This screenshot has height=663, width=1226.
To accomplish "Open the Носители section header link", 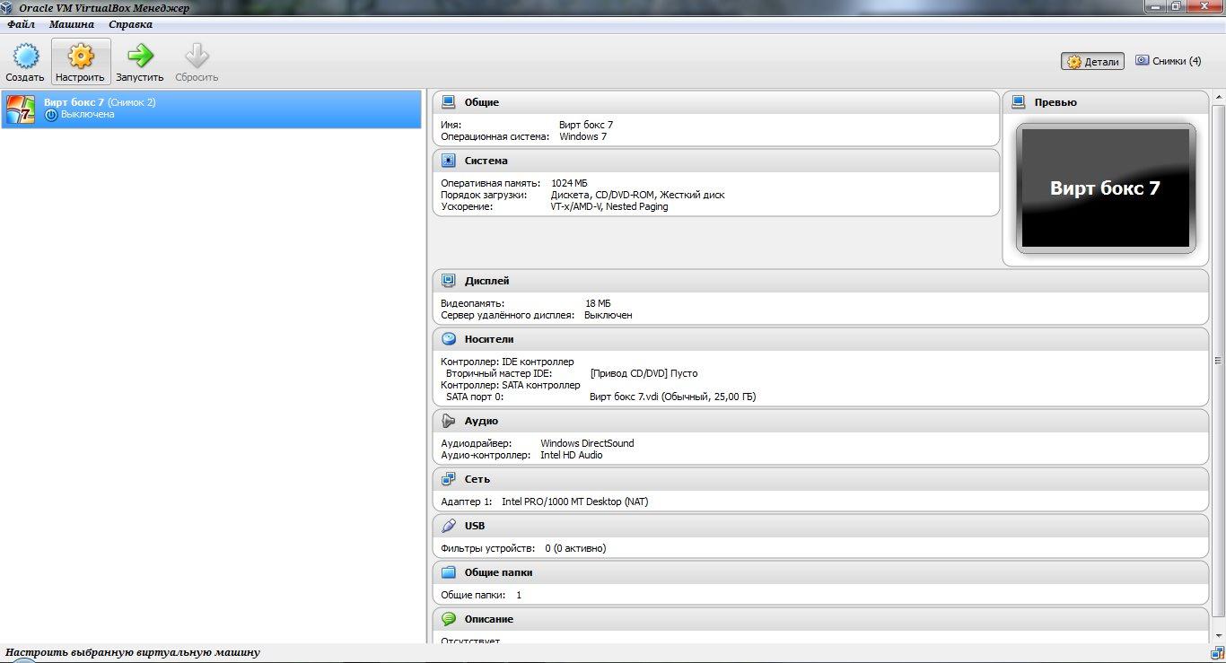I will click(x=489, y=339).
